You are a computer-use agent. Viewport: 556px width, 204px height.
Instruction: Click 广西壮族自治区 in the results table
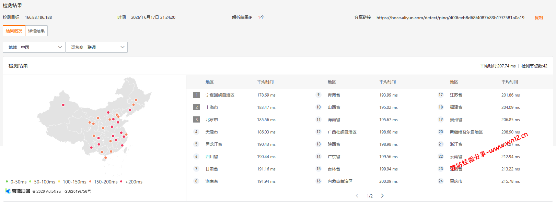point(342,132)
